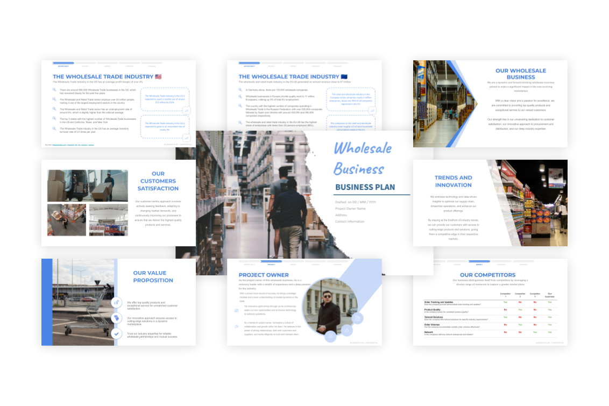The image size is (609, 406).
Task: Click the top circle icon on Value Proposition slide
Action: point(117,303)
